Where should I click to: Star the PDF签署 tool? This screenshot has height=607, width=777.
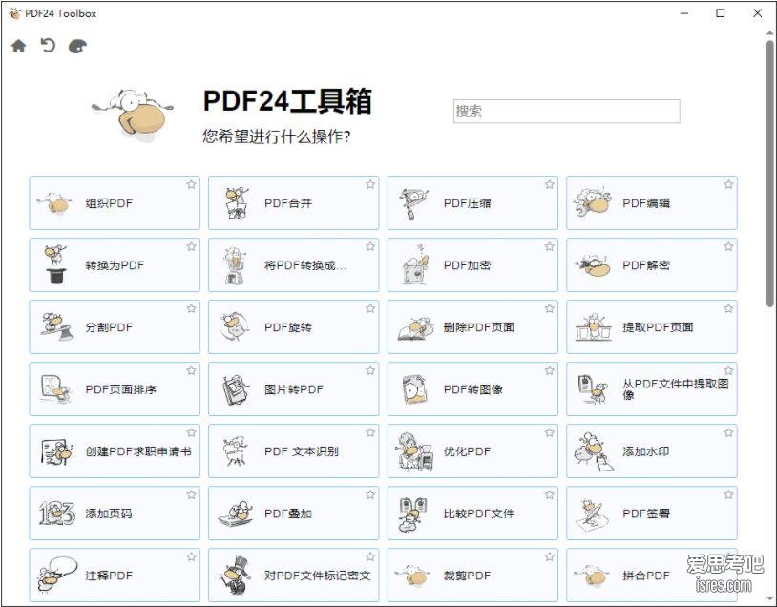[x=728, y=495]
